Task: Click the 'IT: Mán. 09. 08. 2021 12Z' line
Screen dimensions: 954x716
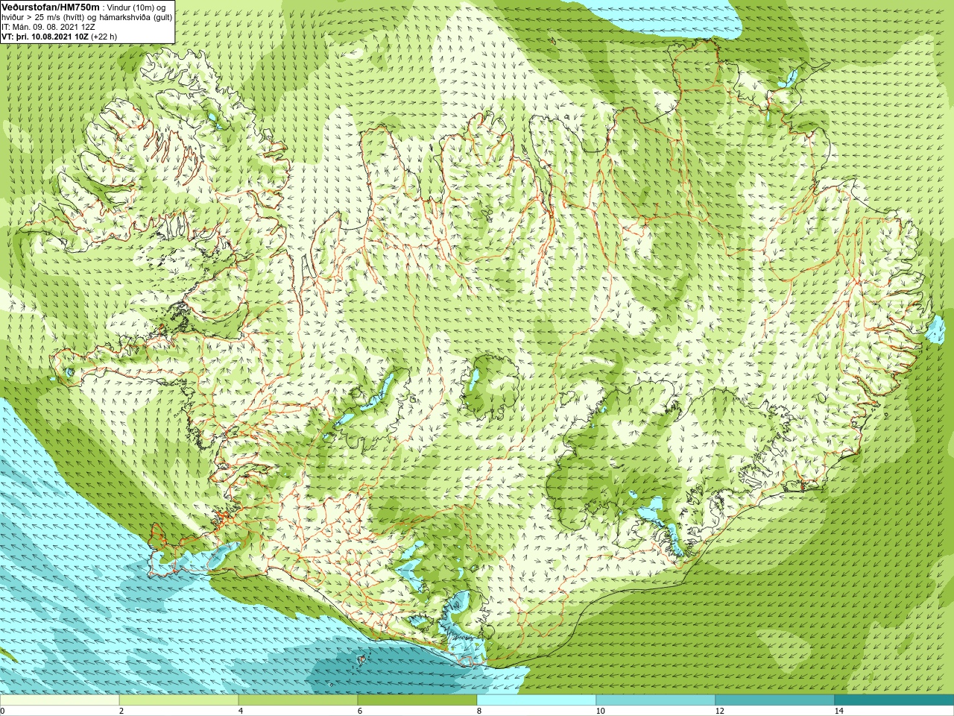Action: pos(48,26)
